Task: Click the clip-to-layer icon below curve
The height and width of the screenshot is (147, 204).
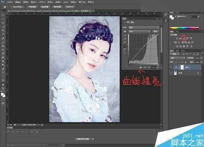Action: click(140, 67)
